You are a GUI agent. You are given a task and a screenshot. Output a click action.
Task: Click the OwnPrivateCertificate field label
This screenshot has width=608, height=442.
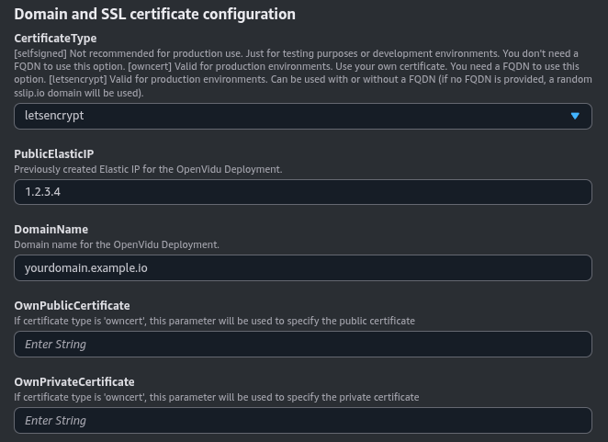pyautogui.click(x=74, y=381)
